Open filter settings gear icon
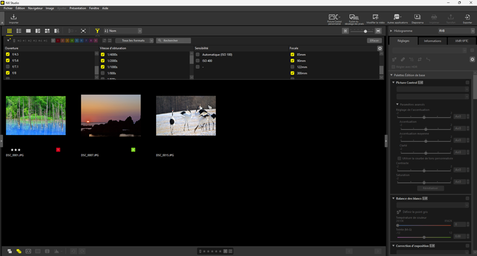This screenshot has height=256, width=477. click(380, 48)
